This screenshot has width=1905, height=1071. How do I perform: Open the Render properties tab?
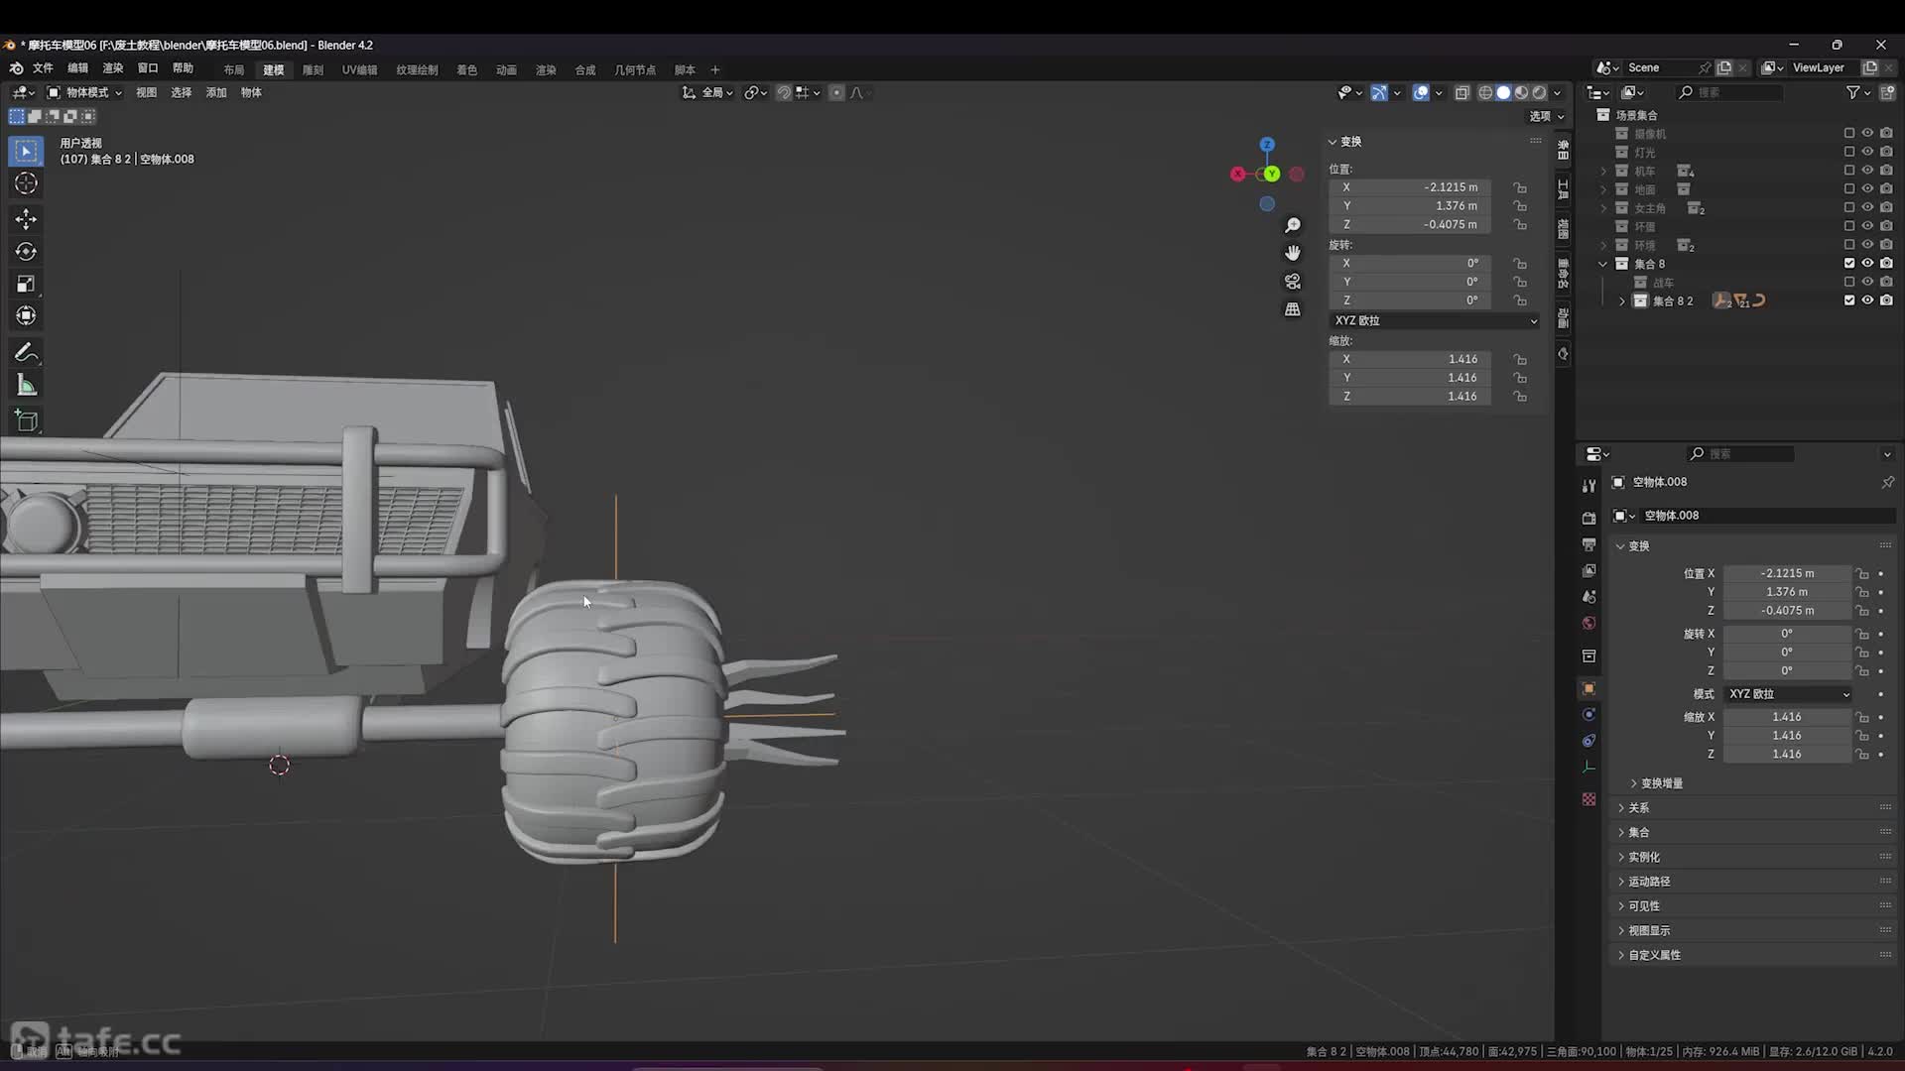coord(1588,519)
